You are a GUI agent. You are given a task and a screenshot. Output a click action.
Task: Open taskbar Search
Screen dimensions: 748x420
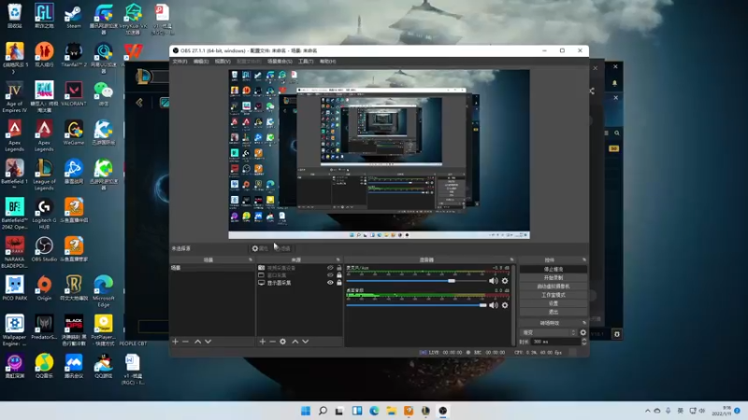coord(323,411)
